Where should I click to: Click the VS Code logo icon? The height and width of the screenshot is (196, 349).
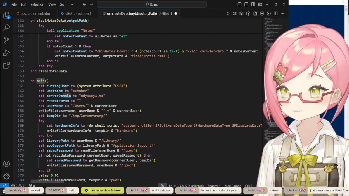(5, 4)
